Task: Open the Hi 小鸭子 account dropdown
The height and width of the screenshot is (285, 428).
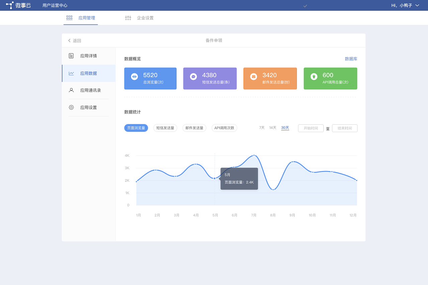Action: 405,5
